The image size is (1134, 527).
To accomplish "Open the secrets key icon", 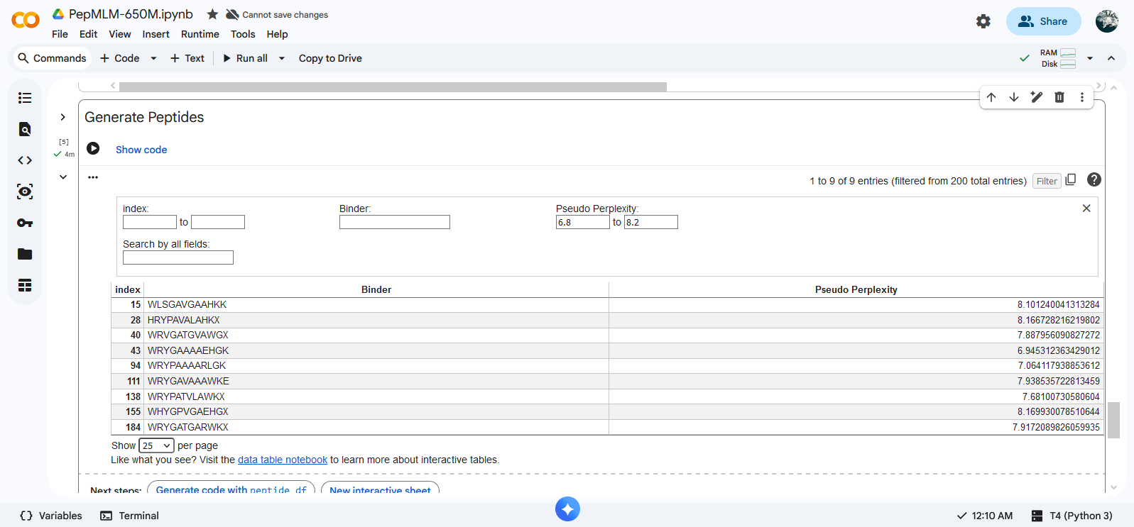I will pos(25,223).
